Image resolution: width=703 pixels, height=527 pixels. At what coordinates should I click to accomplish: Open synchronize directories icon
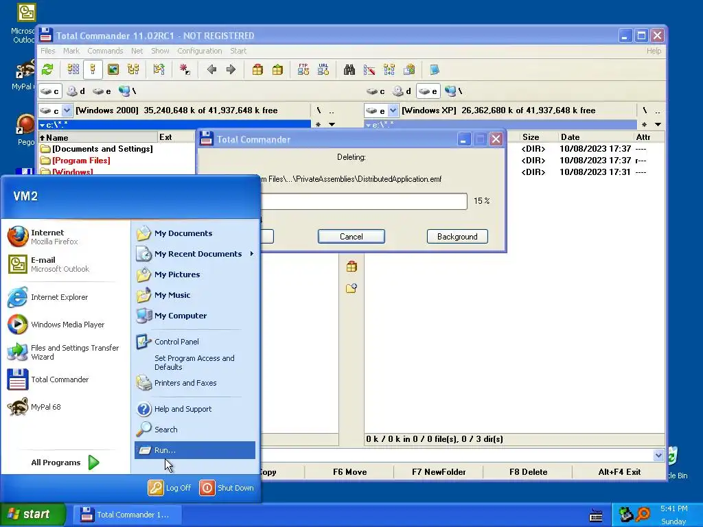pyautogui.click(x=389, y=69)
